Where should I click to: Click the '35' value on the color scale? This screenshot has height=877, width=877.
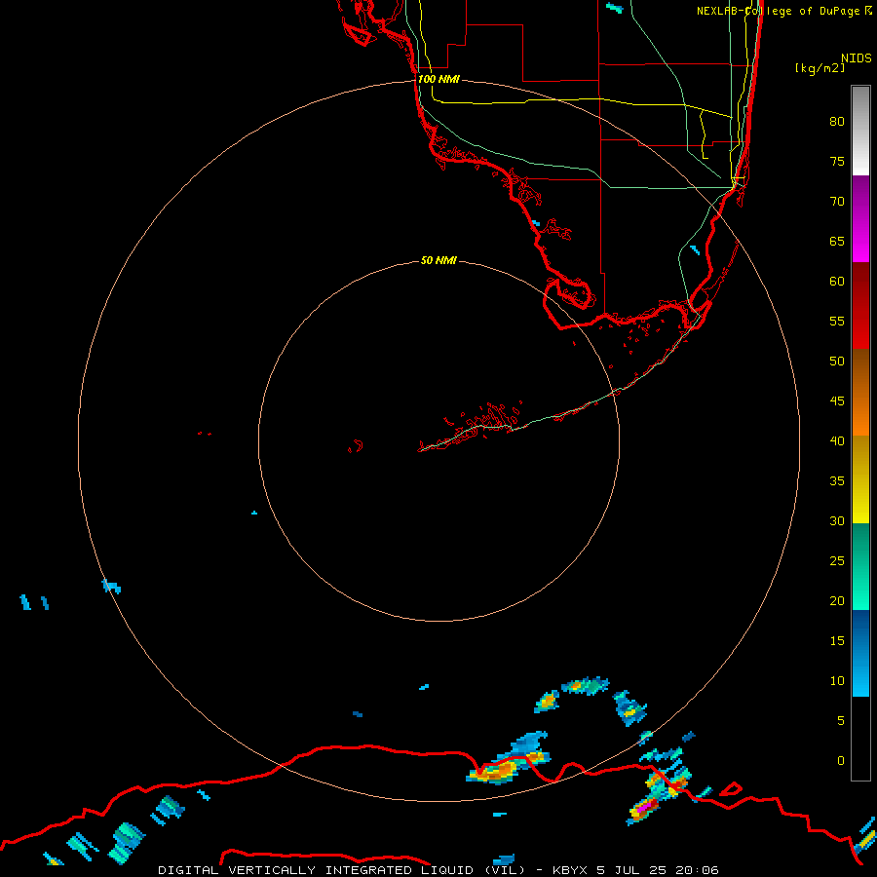click(x=837, y=481)
